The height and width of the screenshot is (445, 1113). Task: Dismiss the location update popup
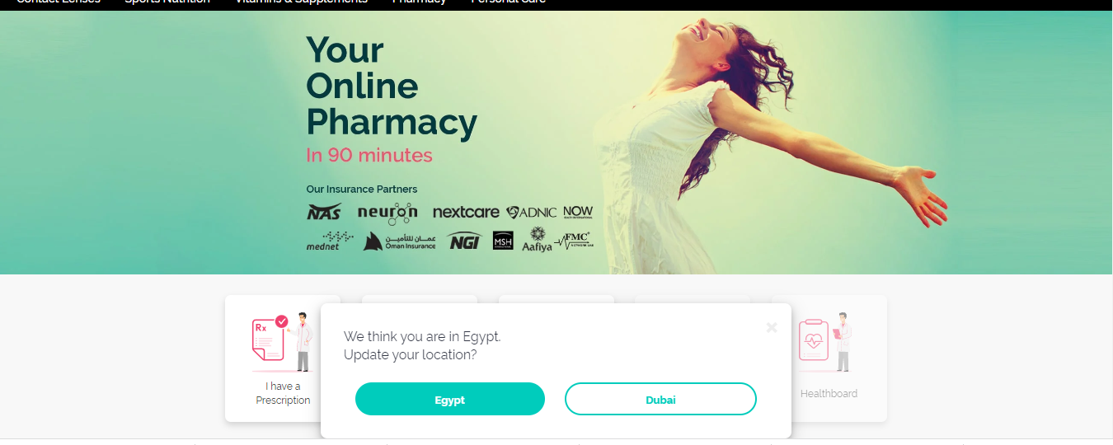(772, 327)
